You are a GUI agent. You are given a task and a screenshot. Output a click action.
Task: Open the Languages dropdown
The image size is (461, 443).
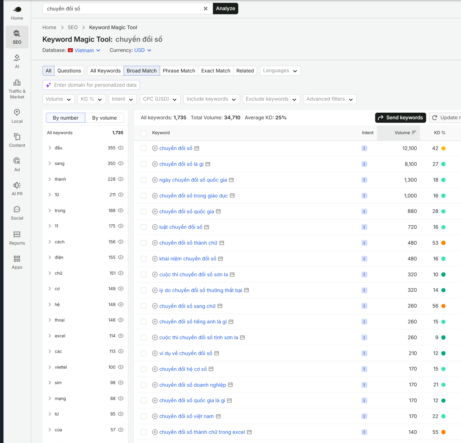[x=280, y=71]
